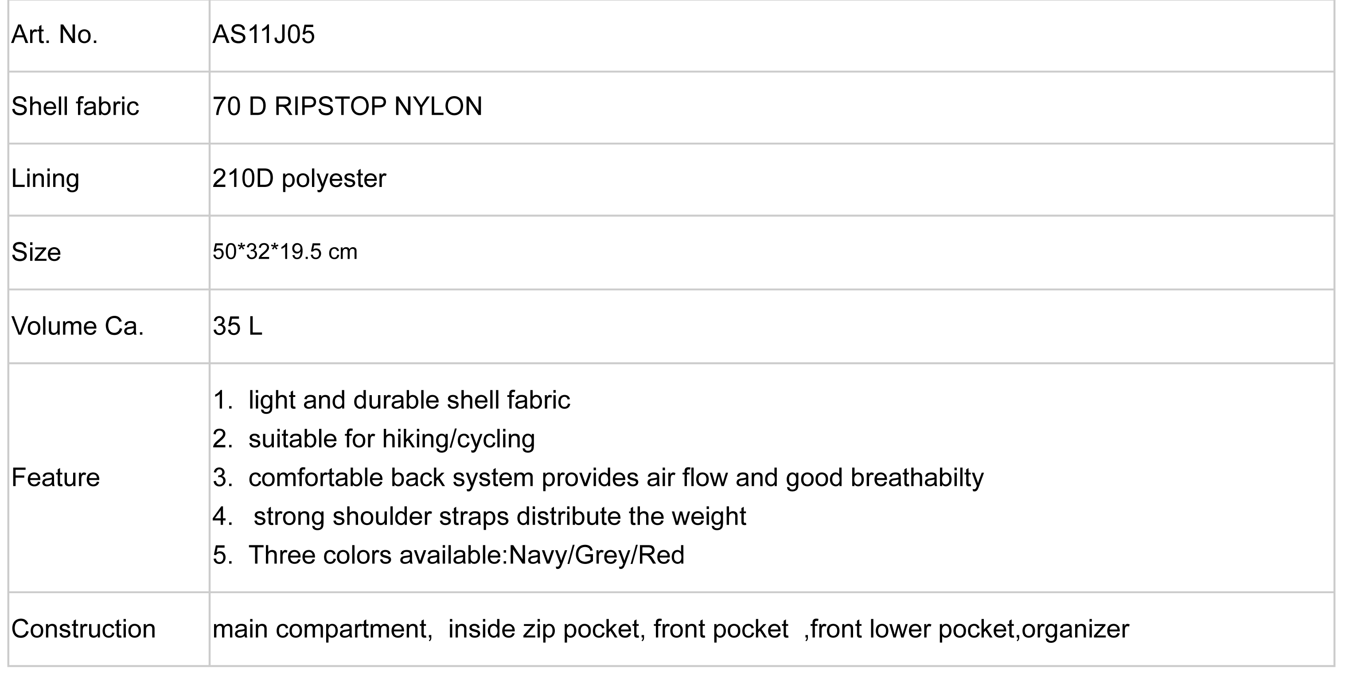This screenshot has height=684, width=1349.
Task: Select the 35 L volume value
Action: click(x=237, y=326)
